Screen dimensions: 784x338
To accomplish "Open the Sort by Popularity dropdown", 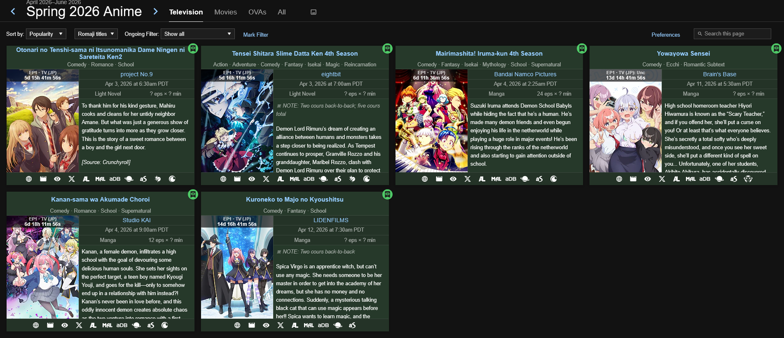I will click(x=46, y=34).
